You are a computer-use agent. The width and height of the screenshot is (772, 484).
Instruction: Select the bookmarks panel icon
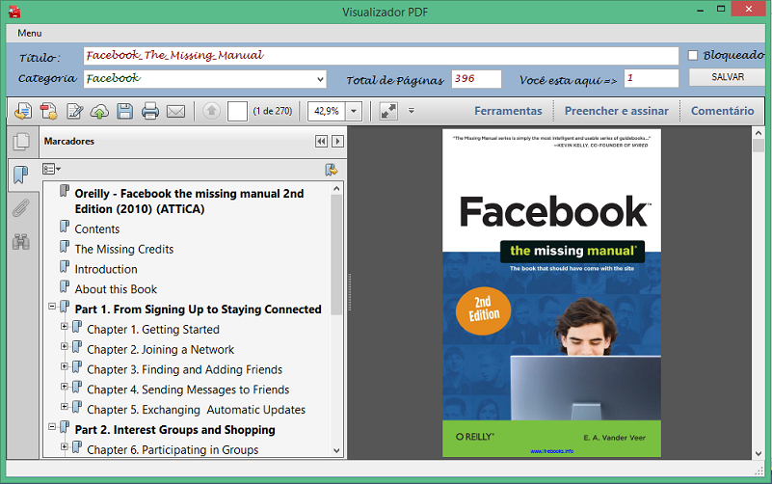click(21, 175)
